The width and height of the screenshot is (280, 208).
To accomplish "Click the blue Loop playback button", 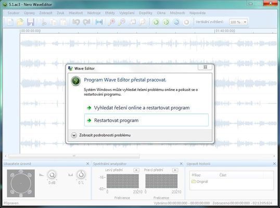I will click(176, 22).
